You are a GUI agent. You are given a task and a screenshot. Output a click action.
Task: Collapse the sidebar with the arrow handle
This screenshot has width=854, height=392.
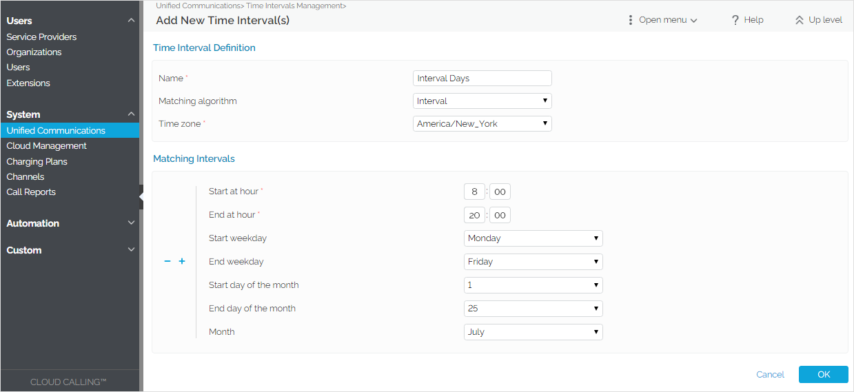pyautogui.click(x=141, y=196)
